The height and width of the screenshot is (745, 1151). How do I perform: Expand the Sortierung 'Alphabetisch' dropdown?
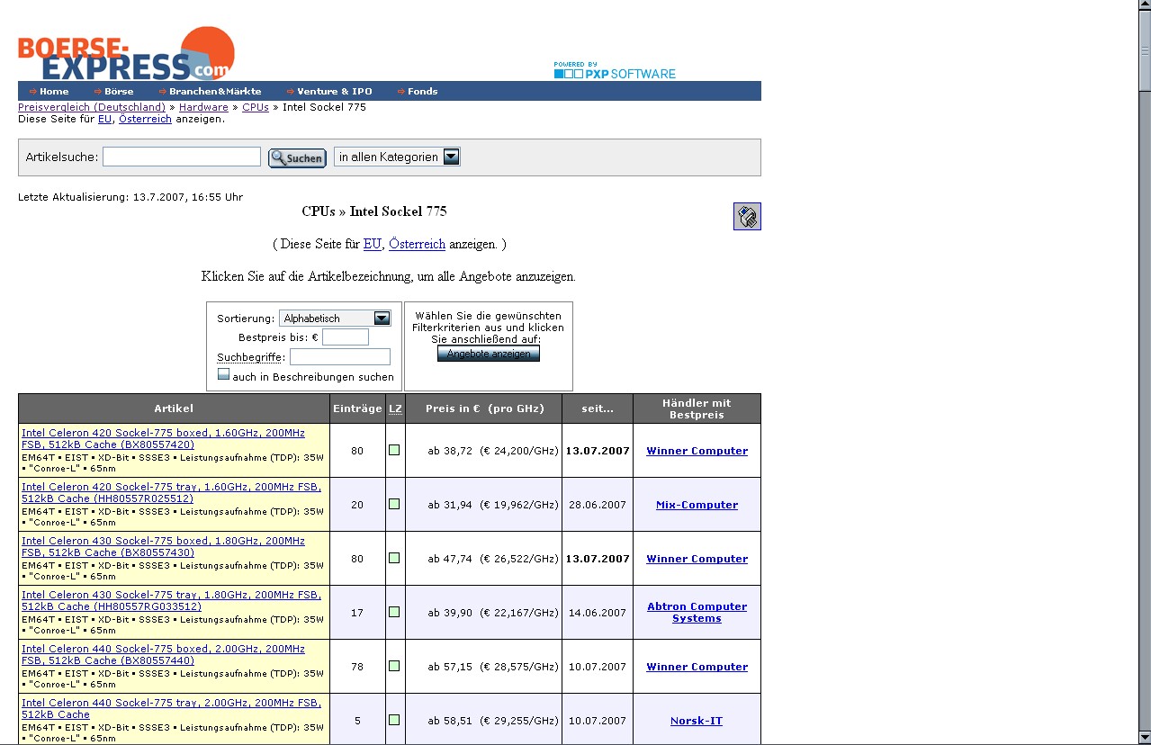(x=335, y=318)
